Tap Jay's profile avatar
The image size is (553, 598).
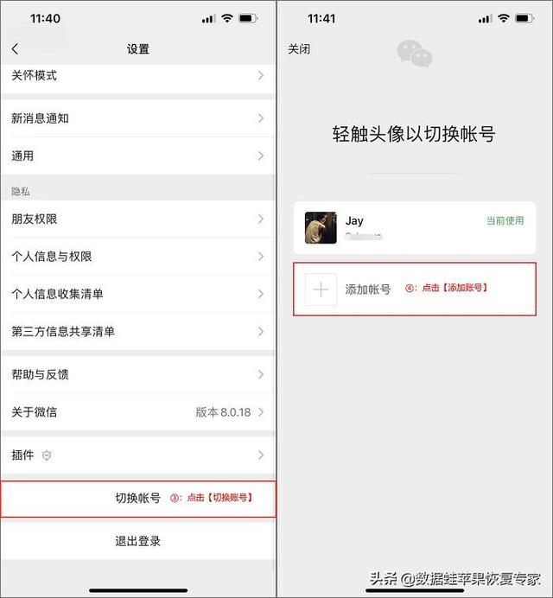pyautogui.click(x=321, y=227)
